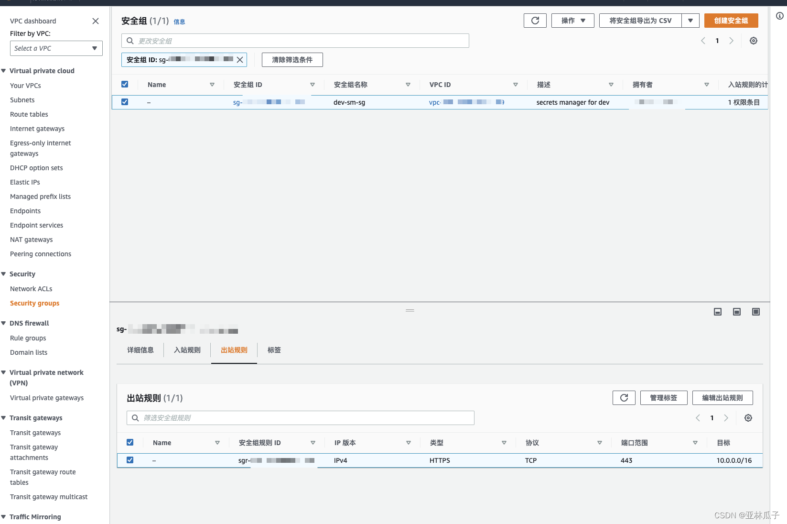Image resolution: width=787 pixels, height=524 pixels.
Task: Switch to the 标签 tab
Action: pos(274,350)
